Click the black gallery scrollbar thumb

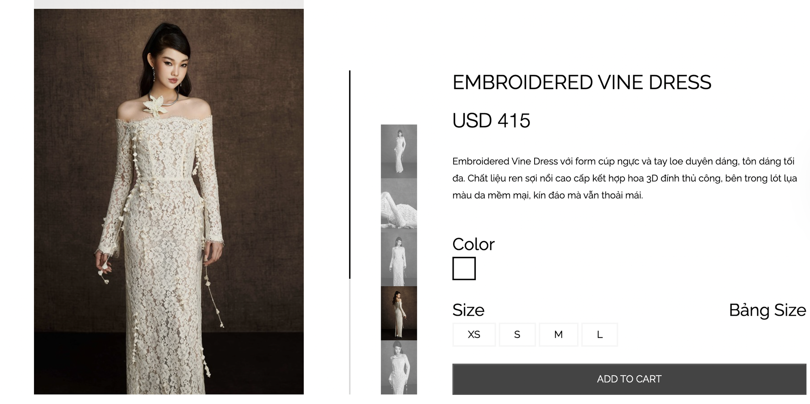[350, 174]
